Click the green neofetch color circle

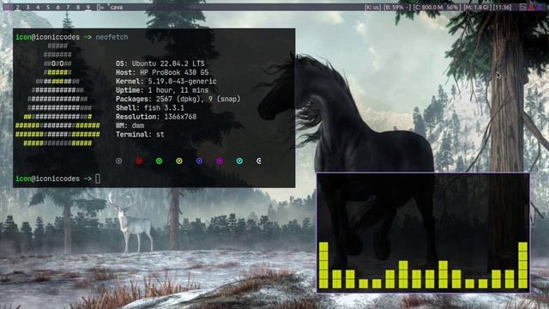click(159, 161)
